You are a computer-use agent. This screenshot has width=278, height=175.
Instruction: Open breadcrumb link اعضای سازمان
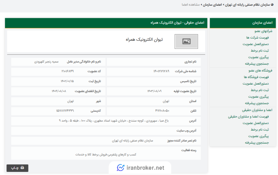pos(212,5)
